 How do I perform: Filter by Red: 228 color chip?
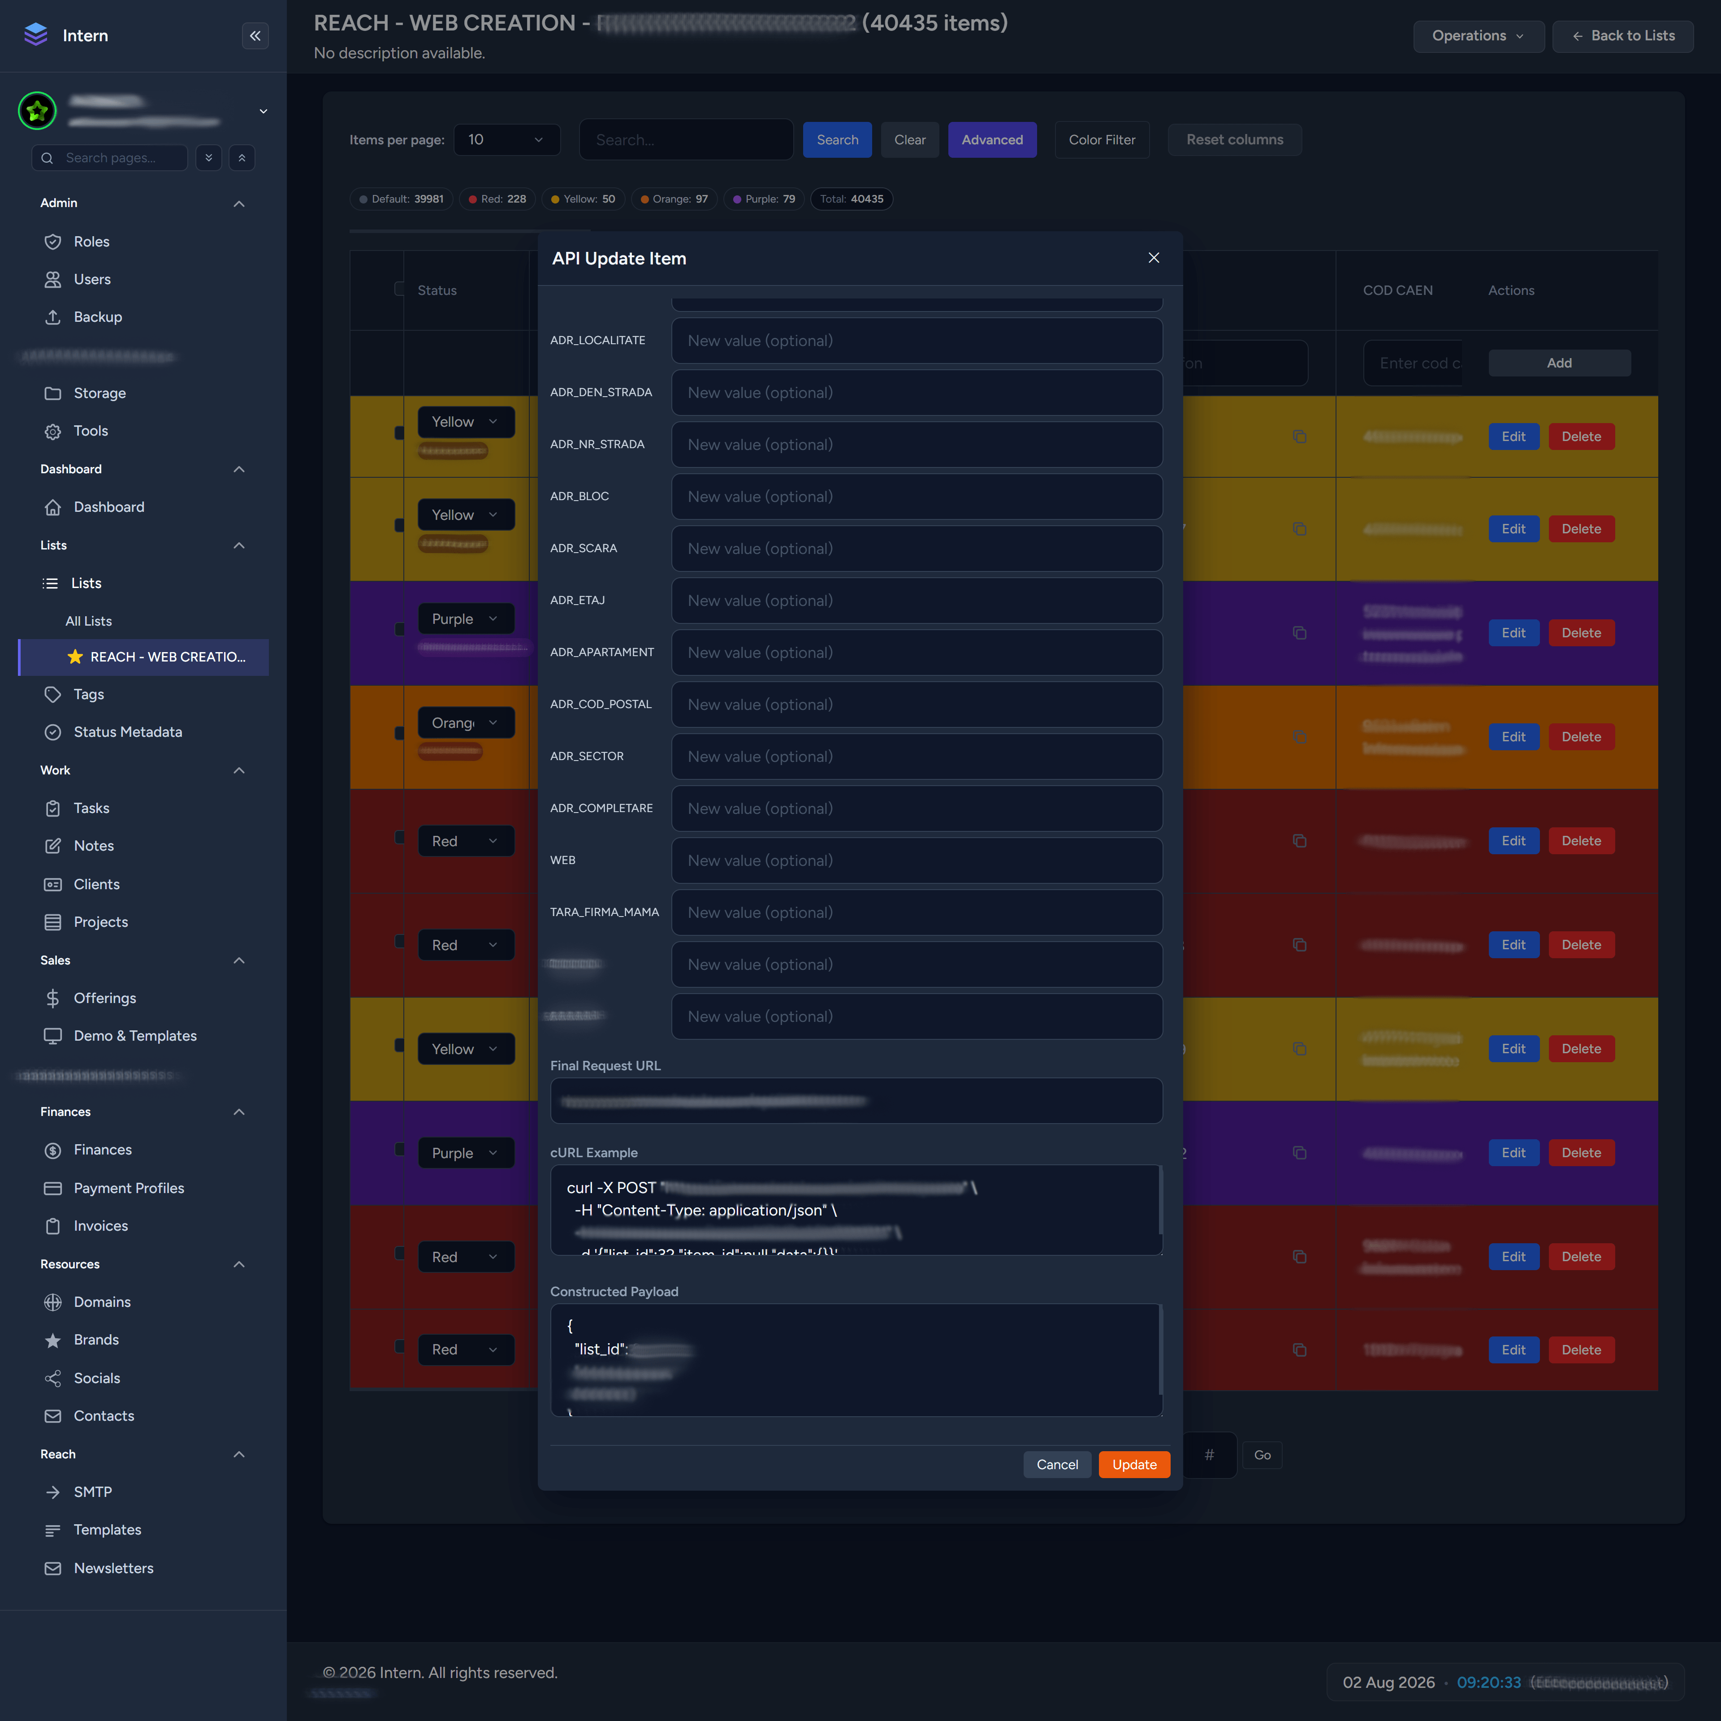(497, 199)
